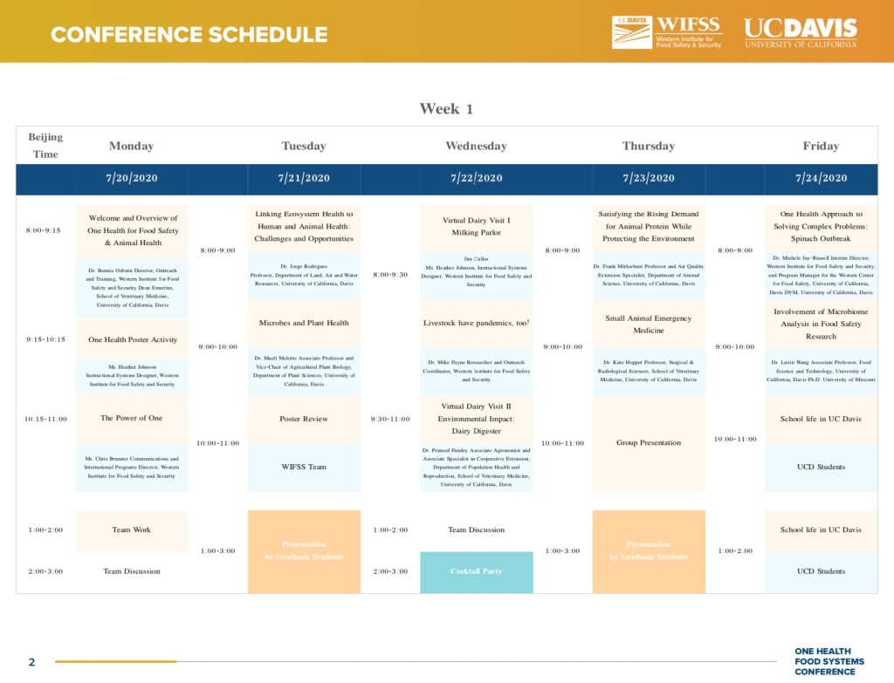Open Tuesday's Presentation by Graduate Students block
This screenshot has width=894, height=683.
(x=304, y=550)
